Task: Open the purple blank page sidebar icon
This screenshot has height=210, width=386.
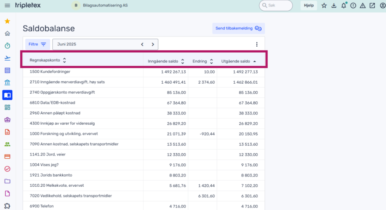Action: pos(8,193)
